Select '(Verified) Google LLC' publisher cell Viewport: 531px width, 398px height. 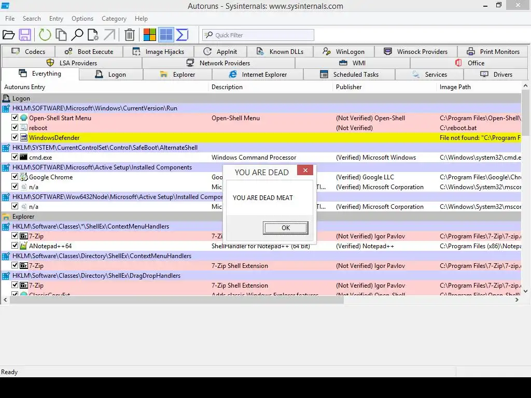pos(365,177)
